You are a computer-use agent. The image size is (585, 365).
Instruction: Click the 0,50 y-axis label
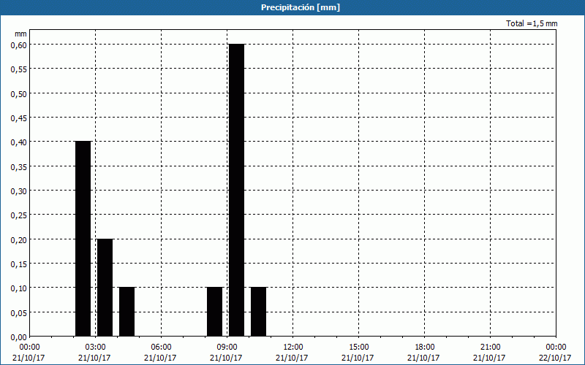[19, 93]
